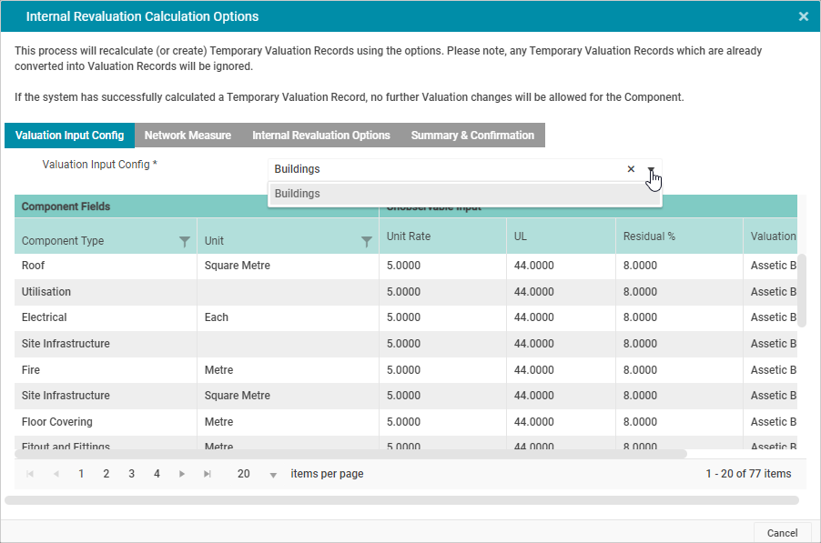Viewport: 821px width, 543px height.
Task: Click UL 44.0000 in Utilisation row
Action: (533, 292)
